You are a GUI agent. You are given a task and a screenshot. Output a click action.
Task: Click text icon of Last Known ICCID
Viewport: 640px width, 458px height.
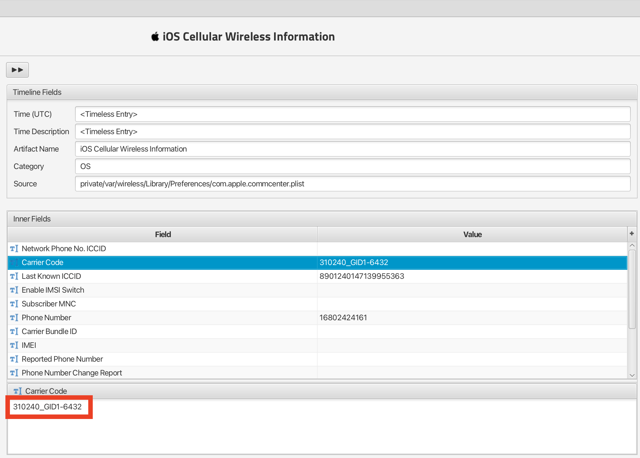click(x=14, y=276)
